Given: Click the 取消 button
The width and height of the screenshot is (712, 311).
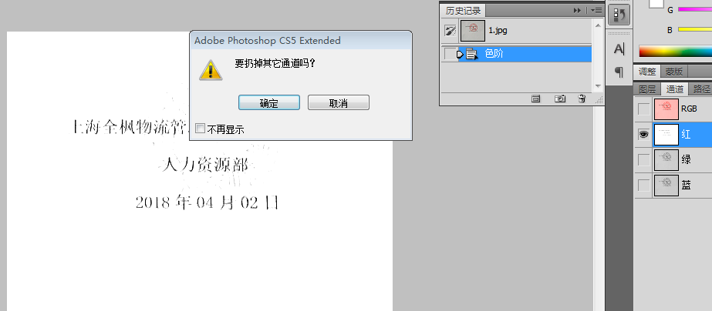Looking at the screenshot, I should tap(339, 102).
